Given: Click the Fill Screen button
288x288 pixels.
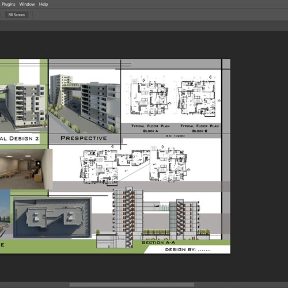Looking at the screenshot, I should [17, 15].
